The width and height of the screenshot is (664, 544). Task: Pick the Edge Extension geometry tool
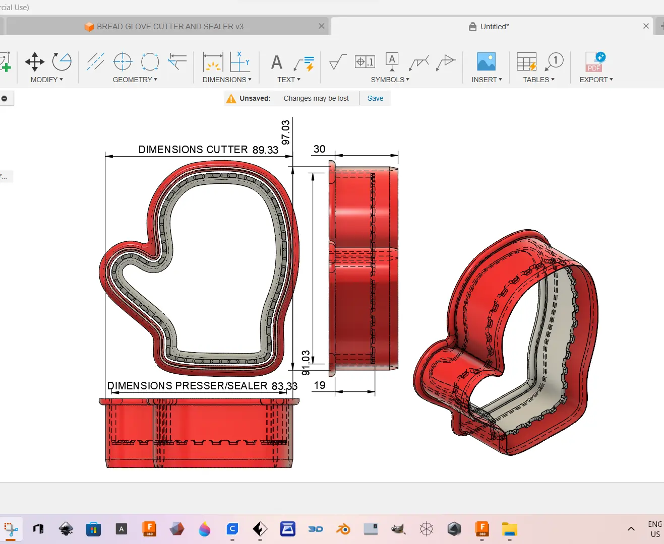click(177, 61)
